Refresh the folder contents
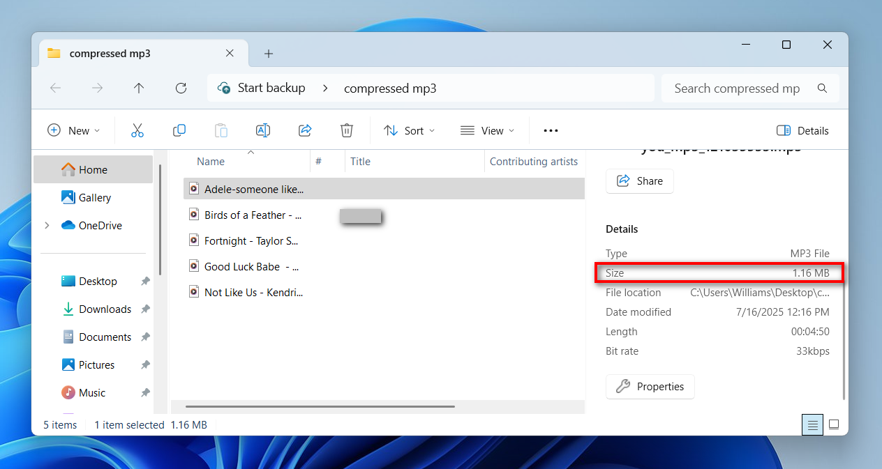This screenshot has height=469, width=882. click(x=181, y=88)
